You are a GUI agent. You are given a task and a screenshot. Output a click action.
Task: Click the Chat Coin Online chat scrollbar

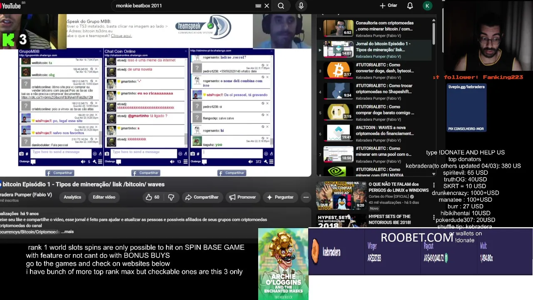[x=186, y=139]
